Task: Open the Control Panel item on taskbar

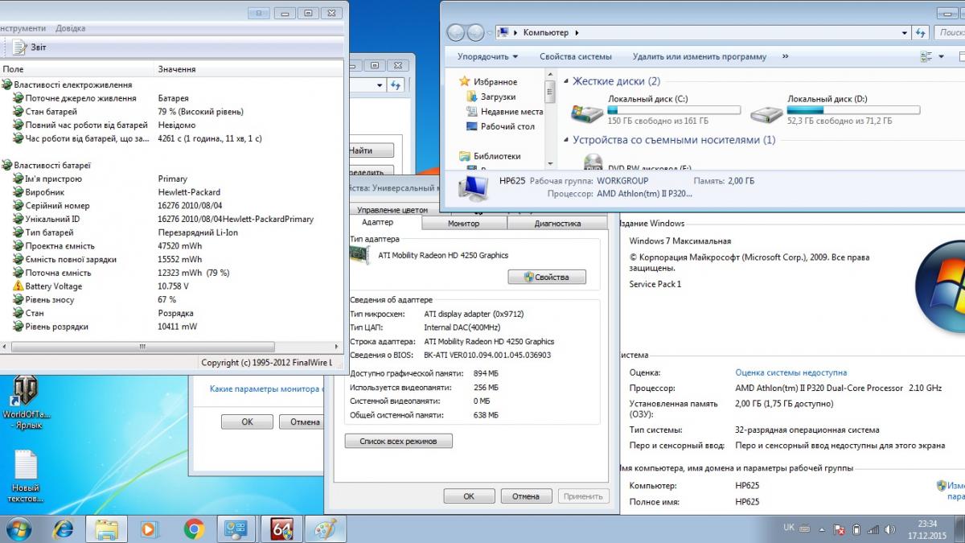Action: [236, 529]
